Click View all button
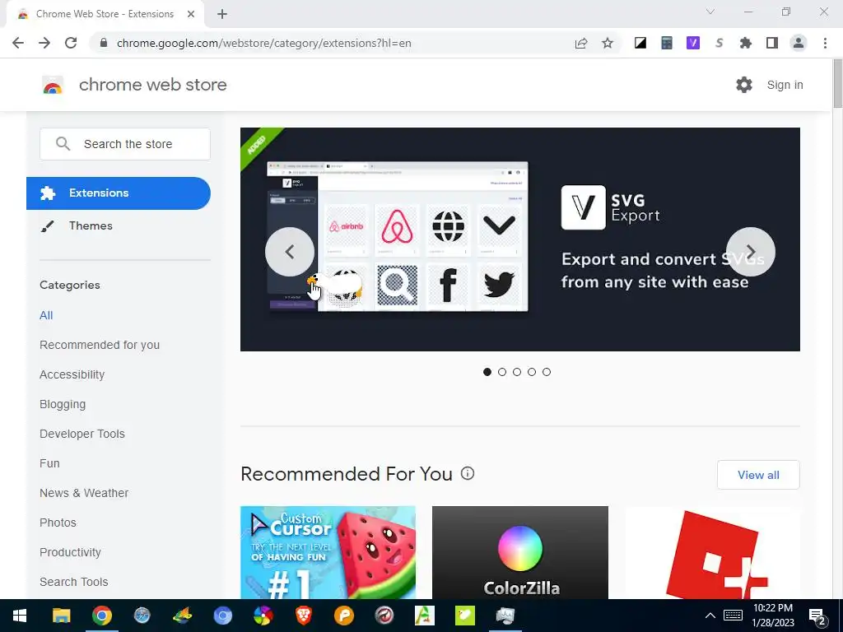This screenshot has height=632, width=843. (x=758, y=475)
